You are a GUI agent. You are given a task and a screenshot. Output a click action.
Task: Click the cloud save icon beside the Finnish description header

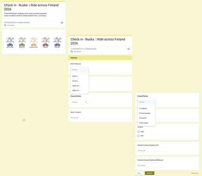click(62, 23)
